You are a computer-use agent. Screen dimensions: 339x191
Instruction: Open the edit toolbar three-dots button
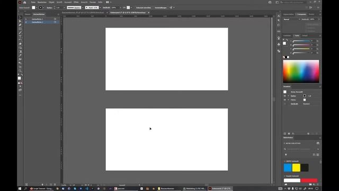tap(20, 95)
